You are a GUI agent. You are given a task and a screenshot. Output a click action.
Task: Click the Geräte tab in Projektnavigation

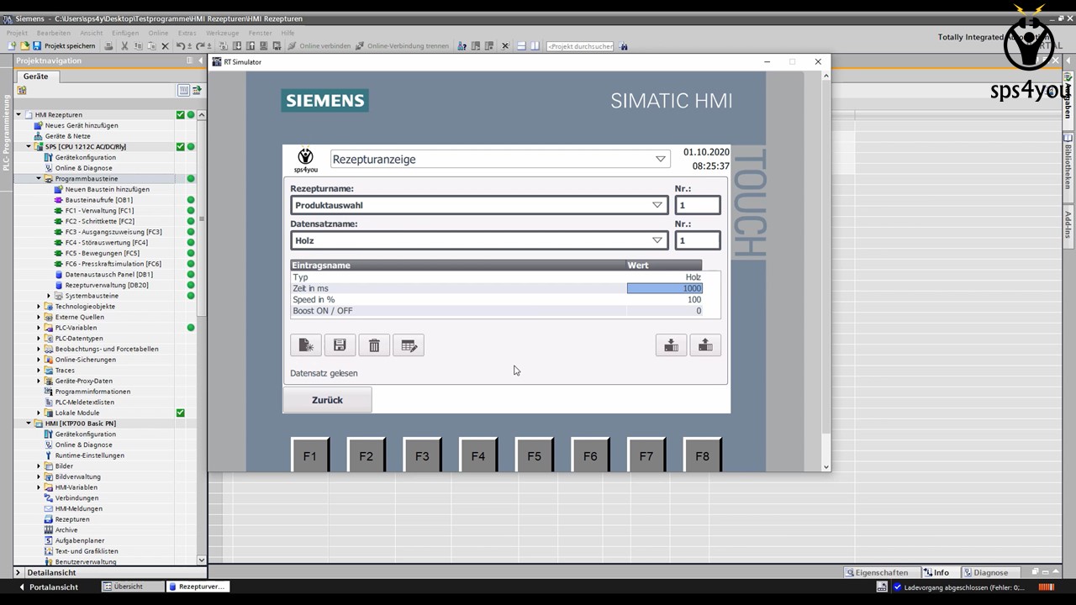(35, 76)
